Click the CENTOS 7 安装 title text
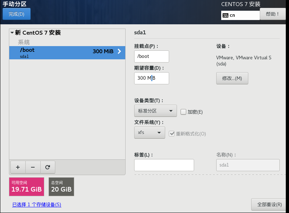Viewport: 289px width, 213px height. click(241, 4)
